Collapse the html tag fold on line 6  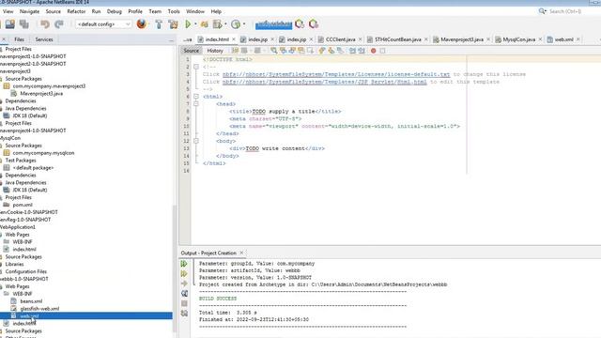pyautogui.click(x=196, y=96)
